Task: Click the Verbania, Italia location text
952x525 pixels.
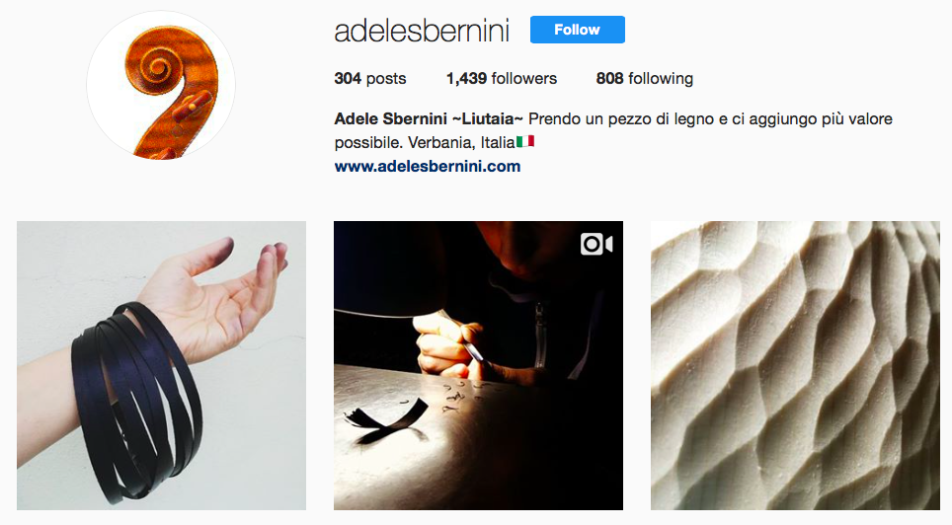Action: 461,143
